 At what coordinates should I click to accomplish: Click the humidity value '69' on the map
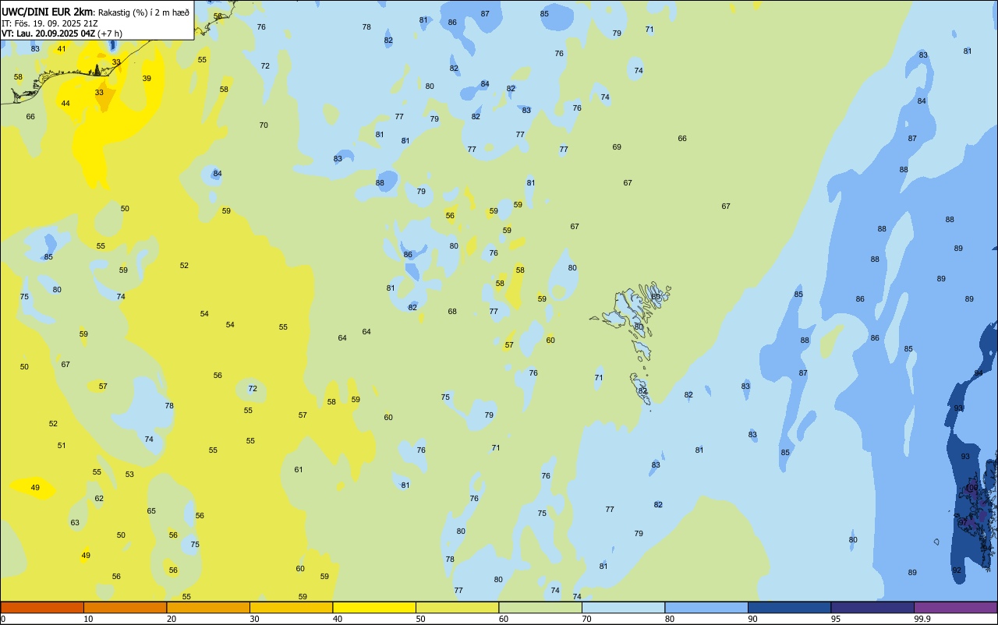[617, 147]
